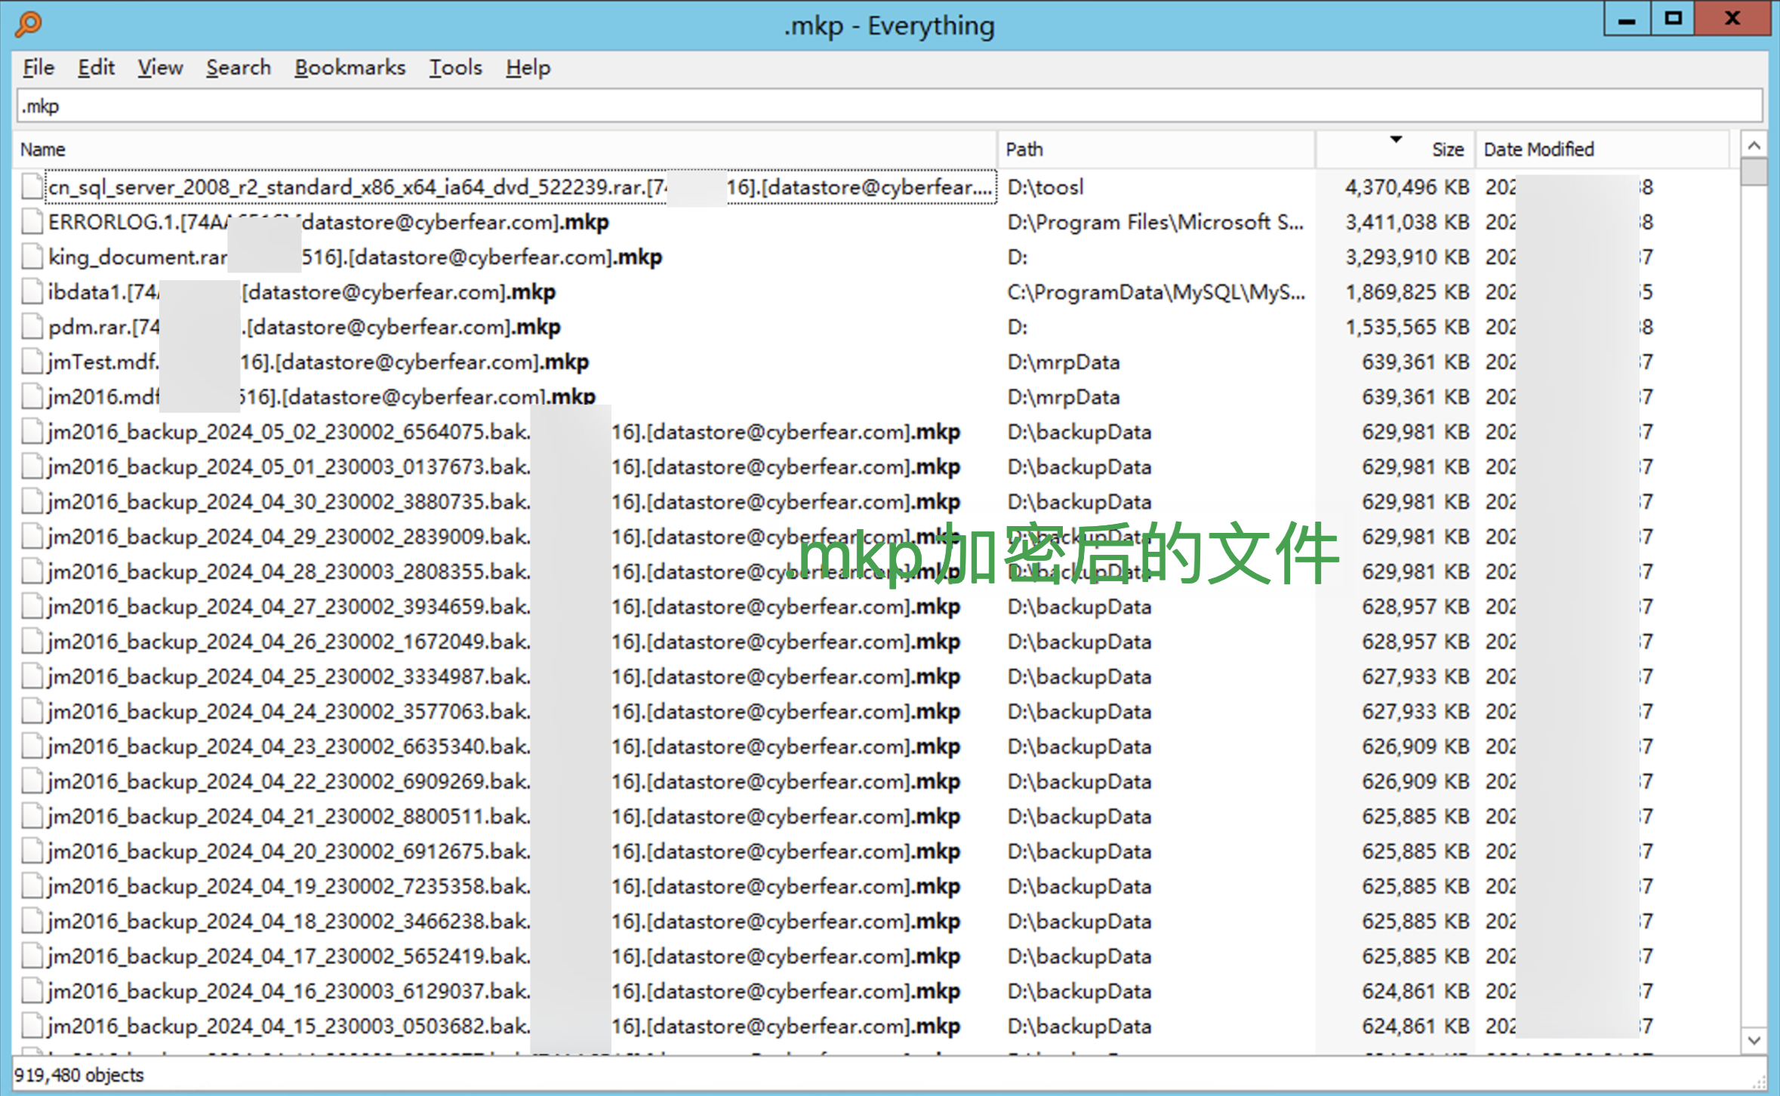Click file icon of backup_2024_04_30 row
Screen dimensions: 1780x1096
click(32, 502)
